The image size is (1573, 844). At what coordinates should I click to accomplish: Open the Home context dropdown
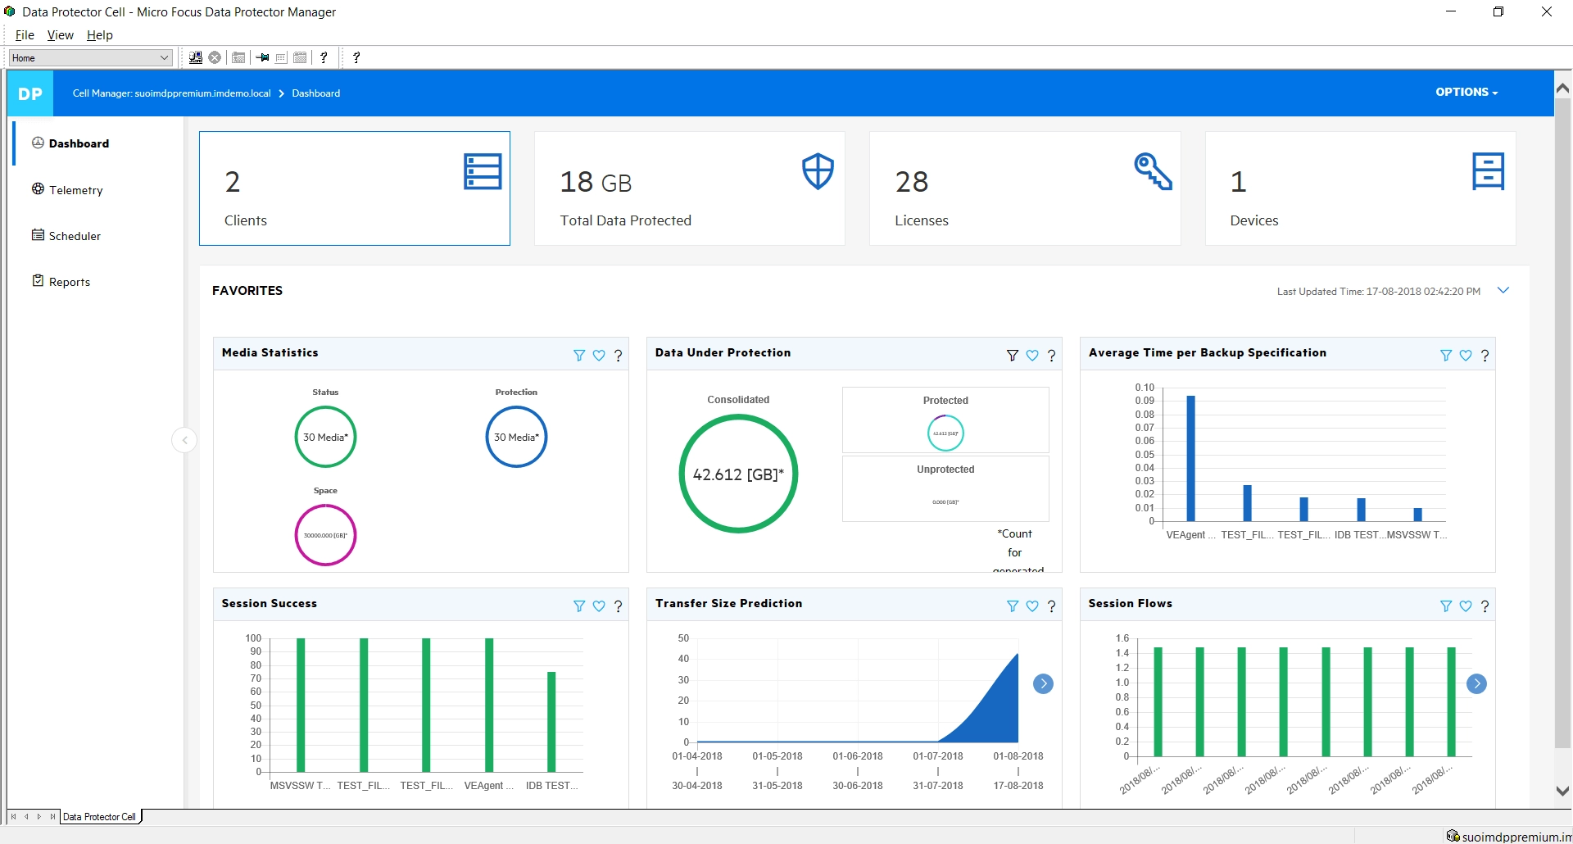(x=90, y=57)
